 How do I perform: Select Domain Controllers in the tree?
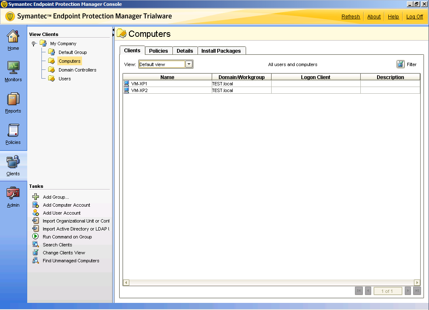click(77, 70)
